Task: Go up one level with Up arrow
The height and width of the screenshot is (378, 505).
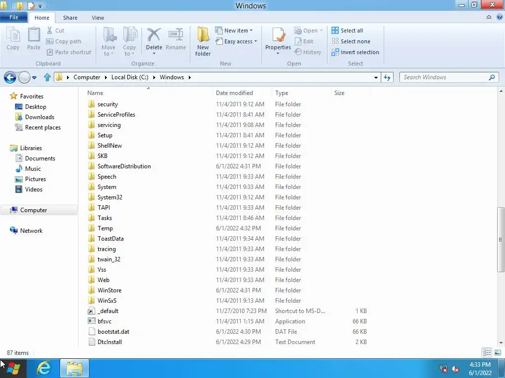Action: [47, 77]
